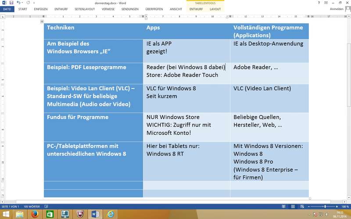
Task: Open the table tools LAYOUT tab
Action: pyautogui.click(x=215, y=9)
